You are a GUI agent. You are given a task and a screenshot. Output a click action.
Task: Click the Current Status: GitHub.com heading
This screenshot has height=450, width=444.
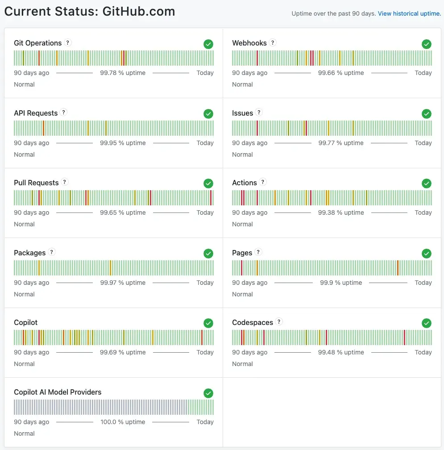[x=90, y=12]
